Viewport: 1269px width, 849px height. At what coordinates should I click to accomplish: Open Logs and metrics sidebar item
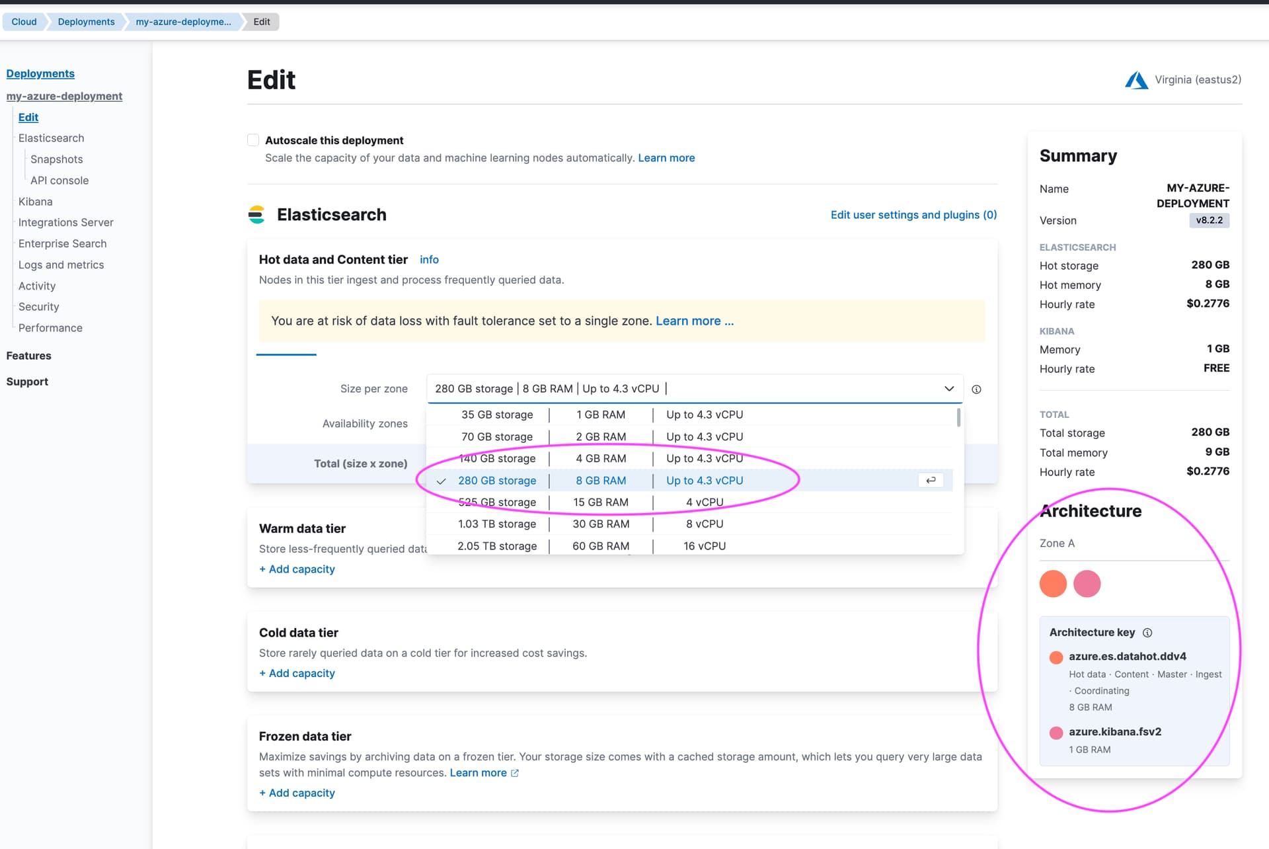click(61, 265)
